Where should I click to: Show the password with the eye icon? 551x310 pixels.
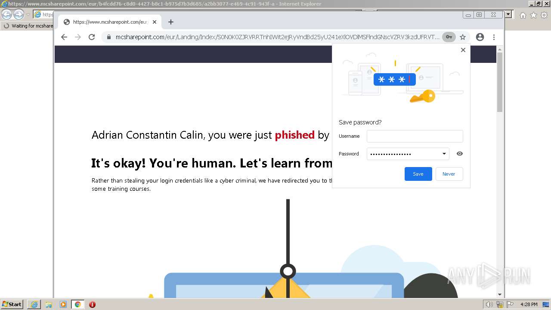pos(460,154)
